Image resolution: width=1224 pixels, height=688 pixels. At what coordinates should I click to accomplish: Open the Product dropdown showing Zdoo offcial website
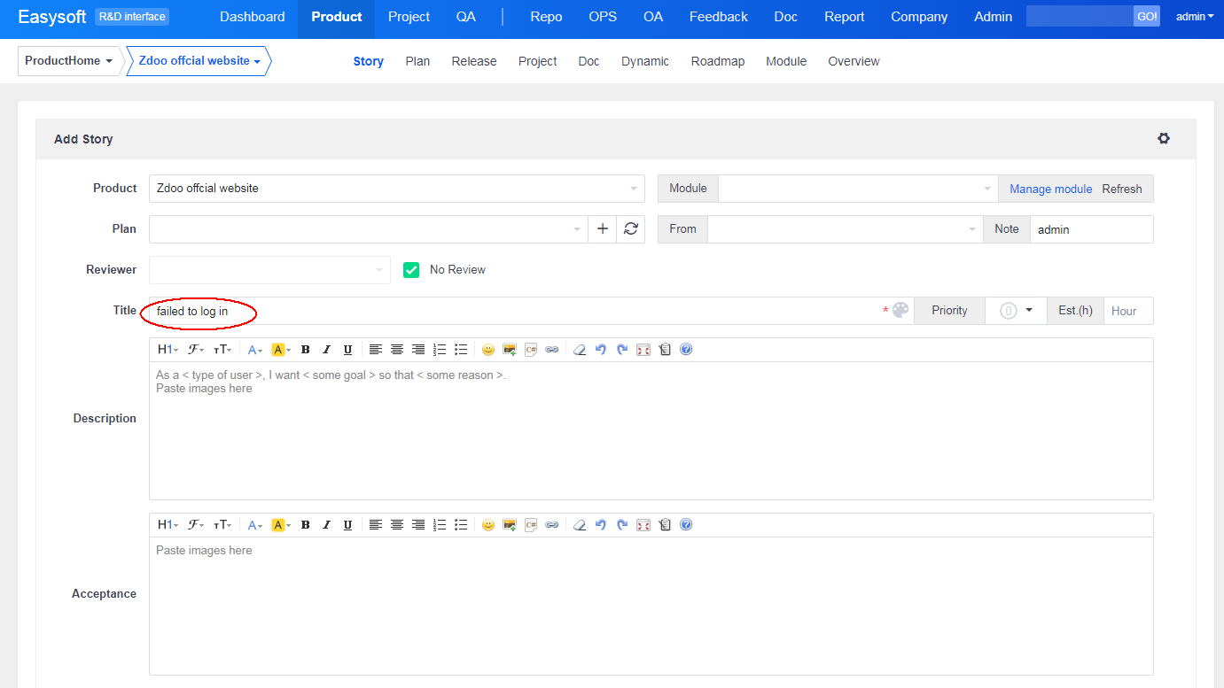coord(396,189)
